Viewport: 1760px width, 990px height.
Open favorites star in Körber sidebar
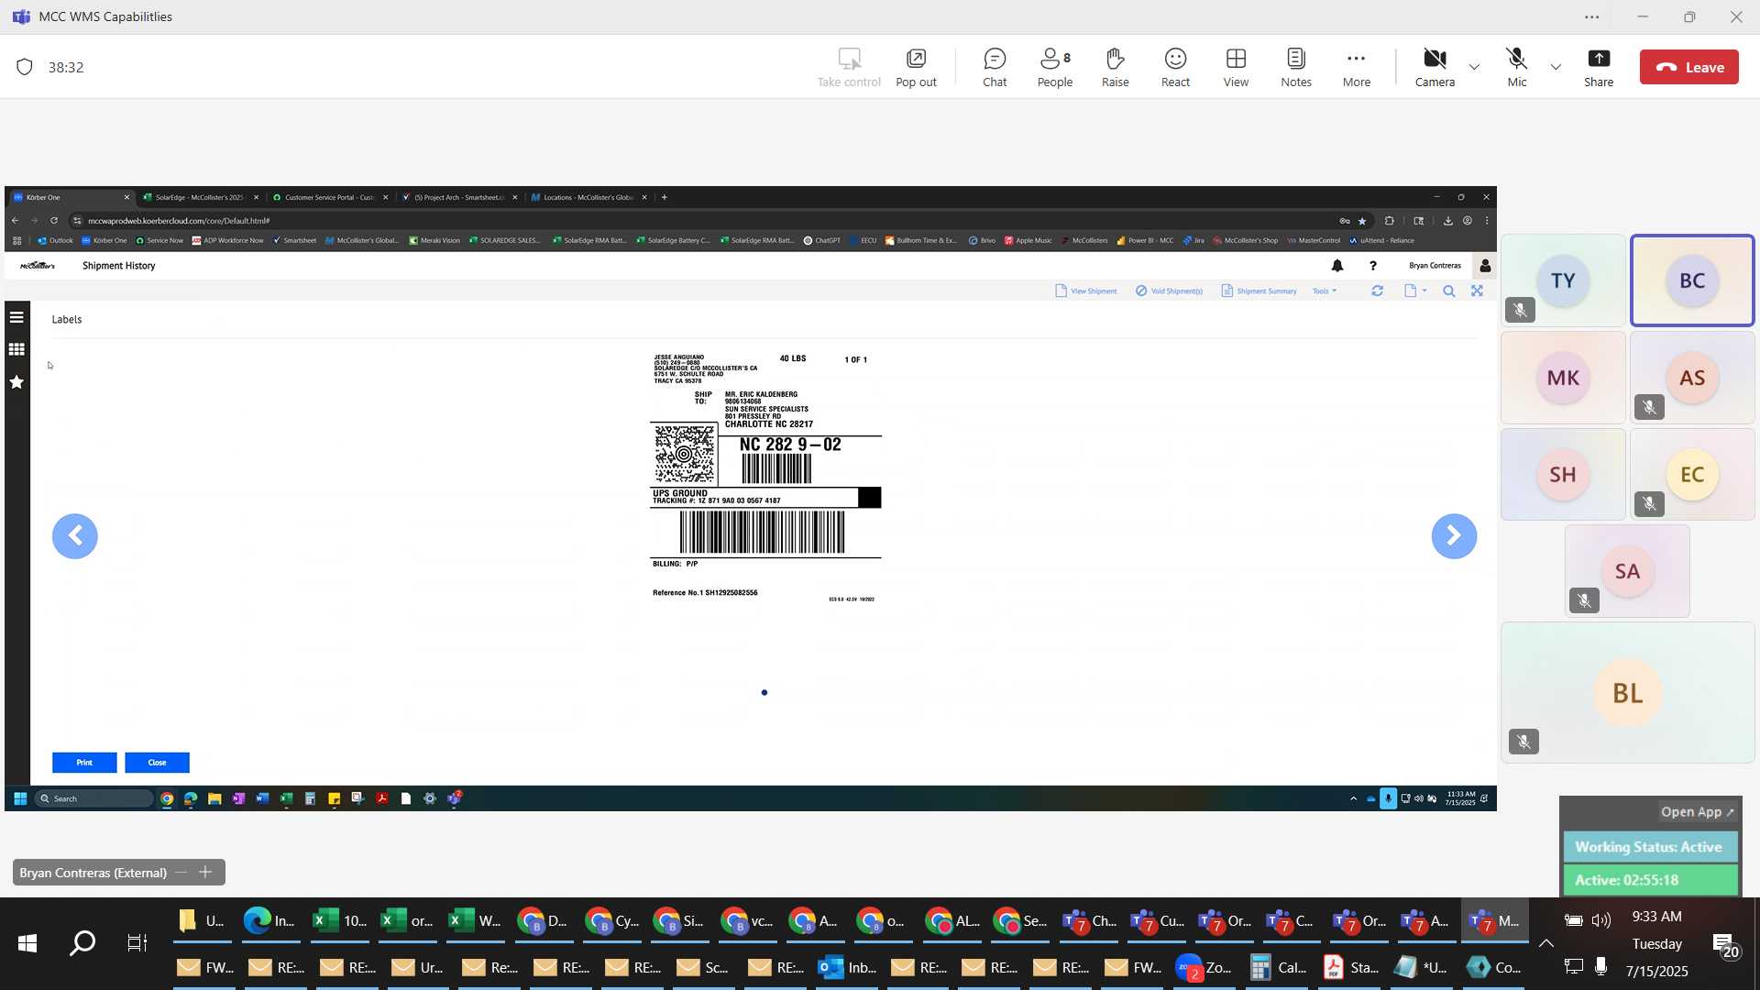point(16,382)
